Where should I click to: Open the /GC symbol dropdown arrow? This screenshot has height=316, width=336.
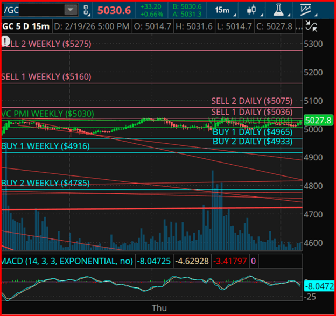tap(70, 10)
